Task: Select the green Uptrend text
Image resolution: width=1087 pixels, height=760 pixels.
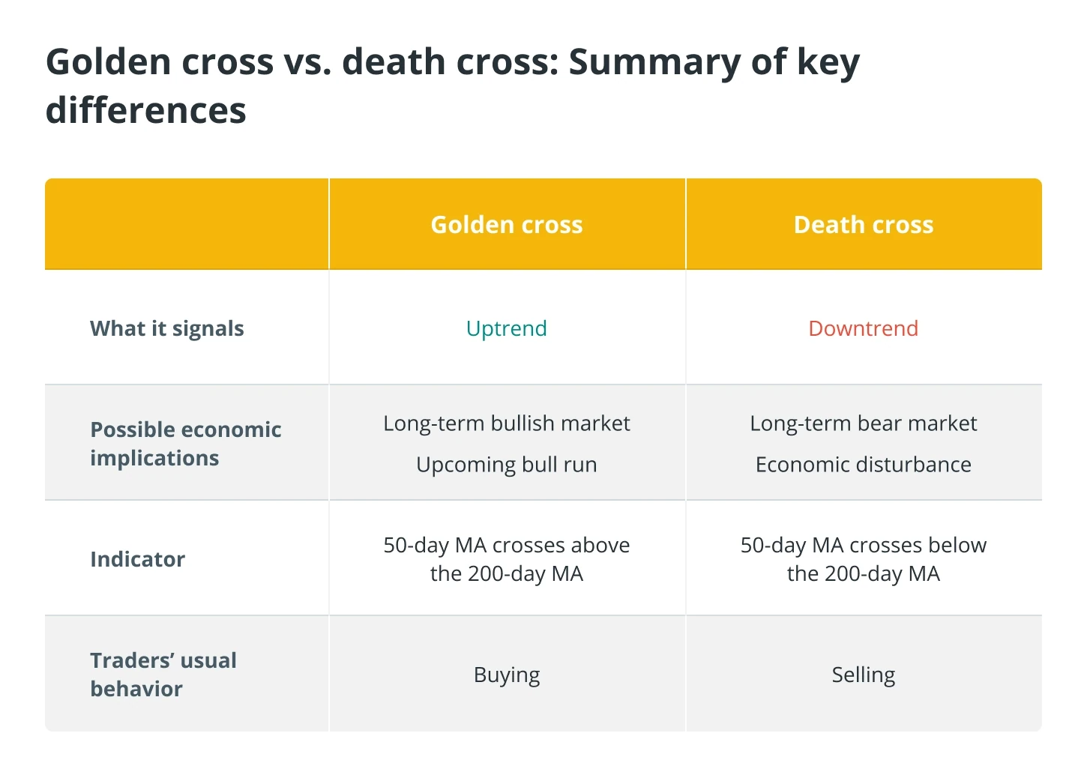Action: 507,328
